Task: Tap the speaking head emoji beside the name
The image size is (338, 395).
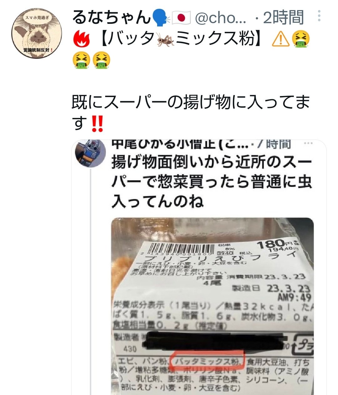Action: 161,18
